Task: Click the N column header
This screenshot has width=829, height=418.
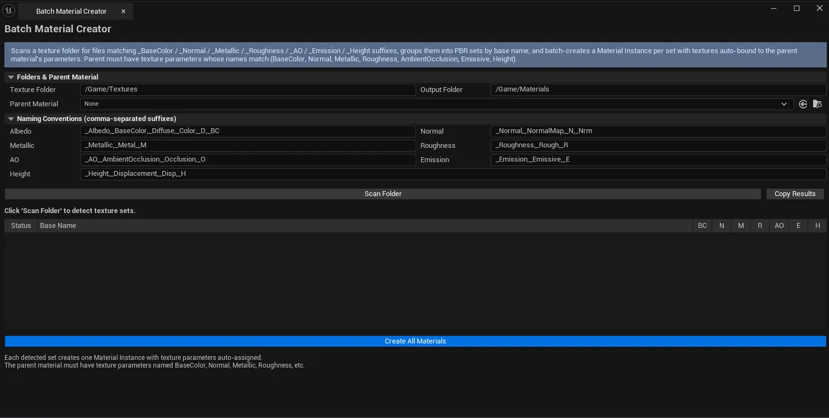Action: 721,226
